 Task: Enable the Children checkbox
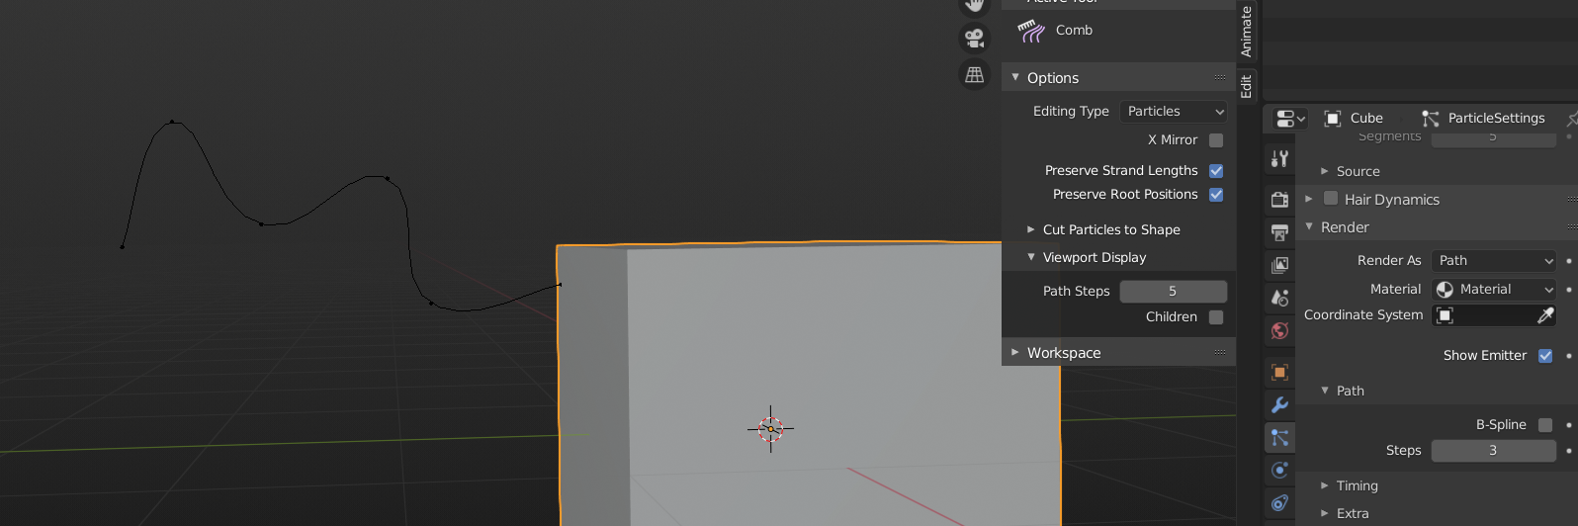[1216, 317]
